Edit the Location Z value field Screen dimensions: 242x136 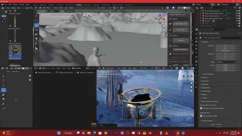point(225,51)
